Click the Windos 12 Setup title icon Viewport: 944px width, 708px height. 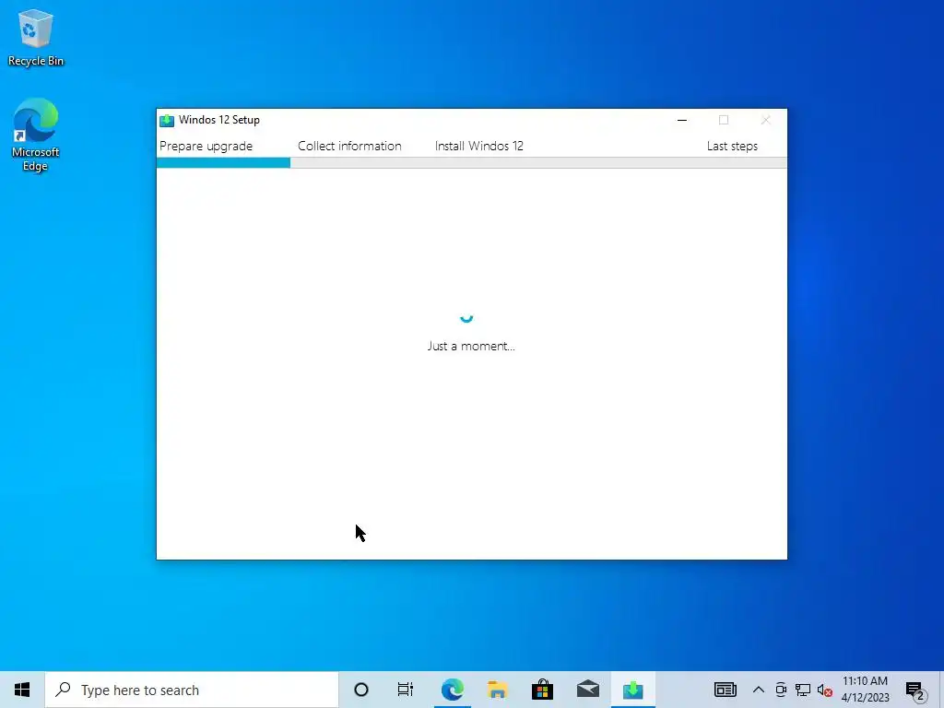pos(167,121)
